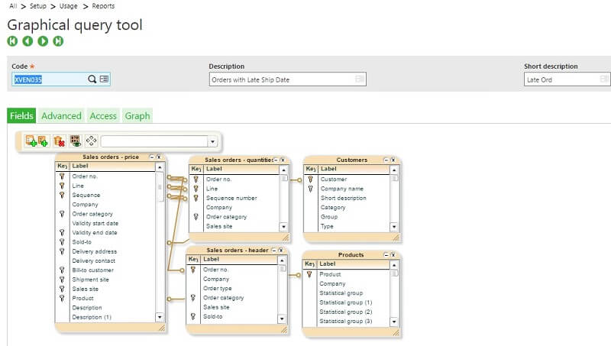Go to the next record

(x=43, y=41)
